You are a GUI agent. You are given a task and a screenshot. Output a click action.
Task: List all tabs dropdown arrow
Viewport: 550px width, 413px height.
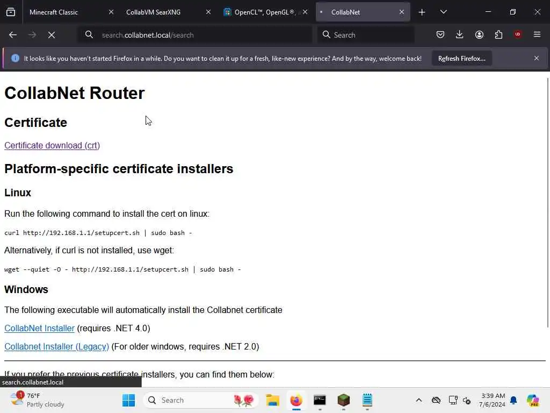pos(443,12)
